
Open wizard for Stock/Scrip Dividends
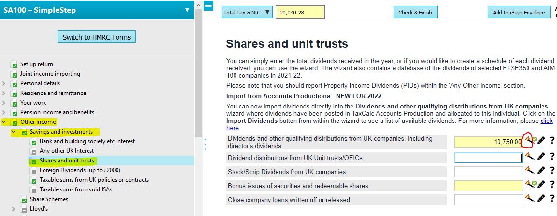click(529, 170)
